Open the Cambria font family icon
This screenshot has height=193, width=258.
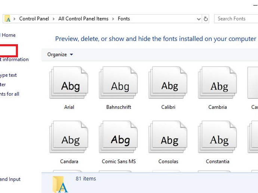click(218, 82)
